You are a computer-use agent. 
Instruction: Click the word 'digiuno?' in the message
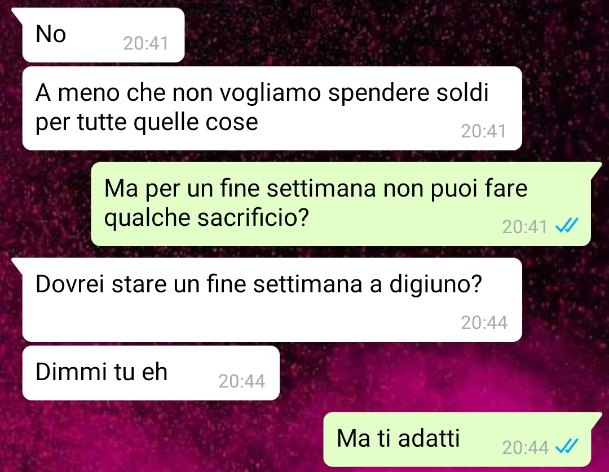435,285
